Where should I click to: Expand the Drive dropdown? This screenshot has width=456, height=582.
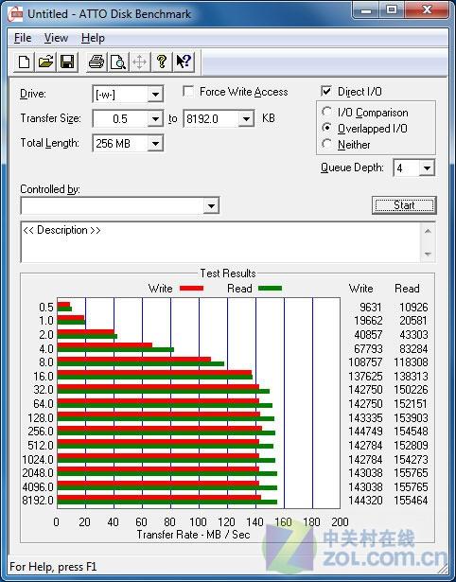155,95
